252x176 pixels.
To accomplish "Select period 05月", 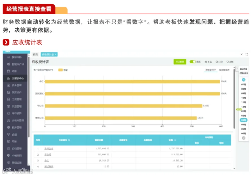I will tap(244, 129).
